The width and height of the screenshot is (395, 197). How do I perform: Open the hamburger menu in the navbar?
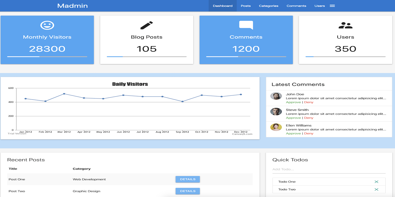point(332,6)
